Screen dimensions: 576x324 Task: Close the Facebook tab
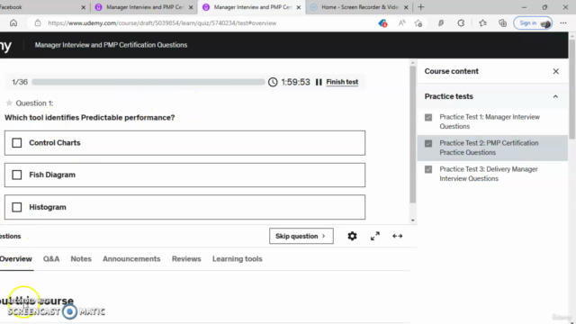(84, 7)
